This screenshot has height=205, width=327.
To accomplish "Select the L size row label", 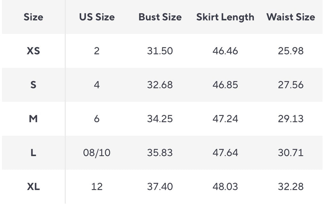I will click(x=33, y=153).
